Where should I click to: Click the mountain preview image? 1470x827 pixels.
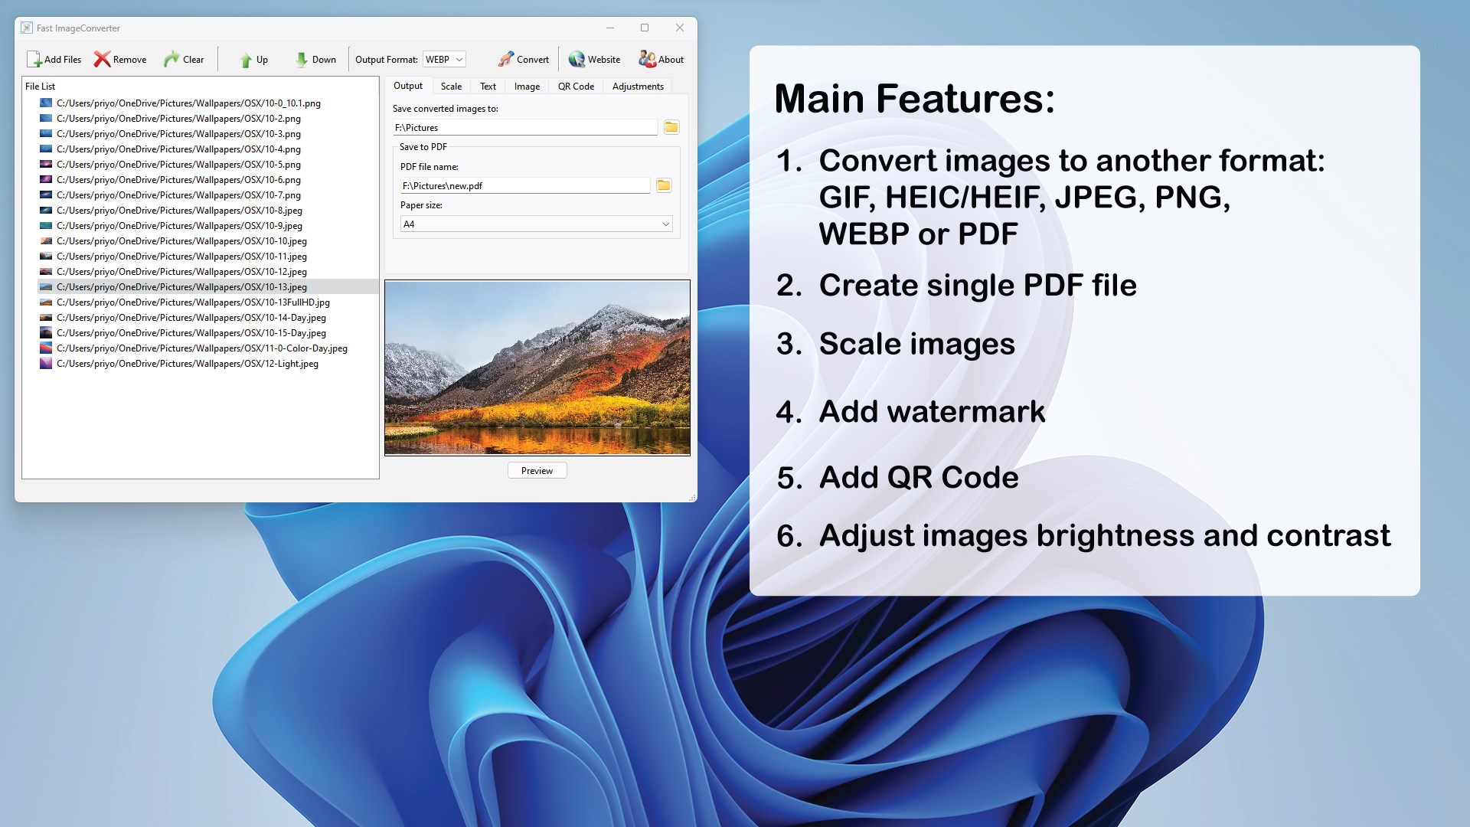537,368
